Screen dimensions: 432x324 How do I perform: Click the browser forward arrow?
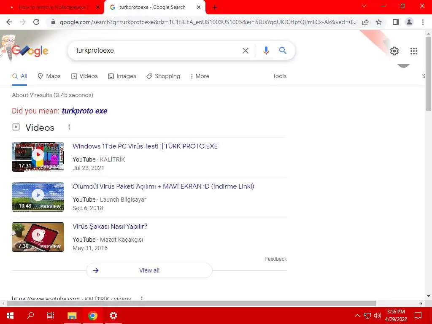(23, 22)
